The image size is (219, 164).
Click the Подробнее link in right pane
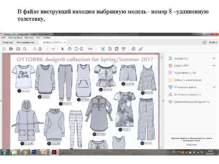click(191, 145)
